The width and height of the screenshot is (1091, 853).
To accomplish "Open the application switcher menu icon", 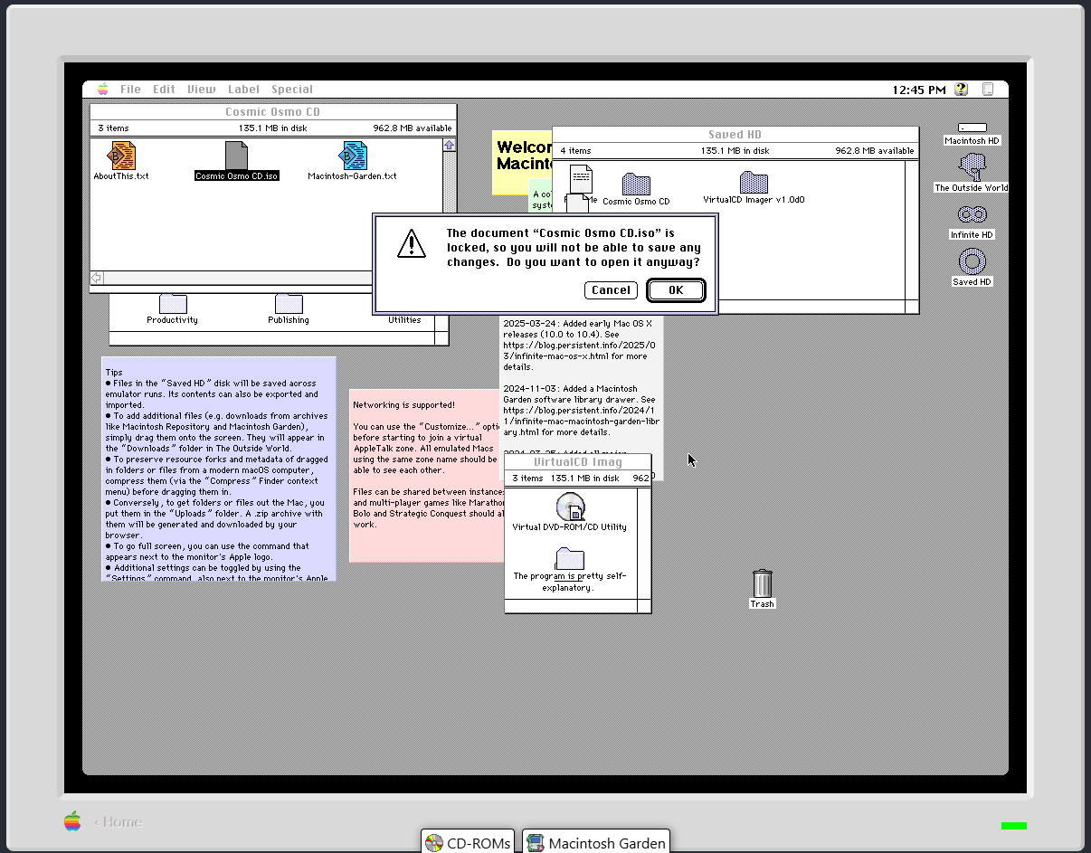I will point(988,89).
